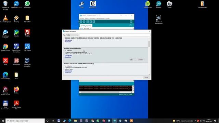Screen dimensions: 219x123
Task: Open the VNC Viewer desktop icon
Action: pos(27,47)
